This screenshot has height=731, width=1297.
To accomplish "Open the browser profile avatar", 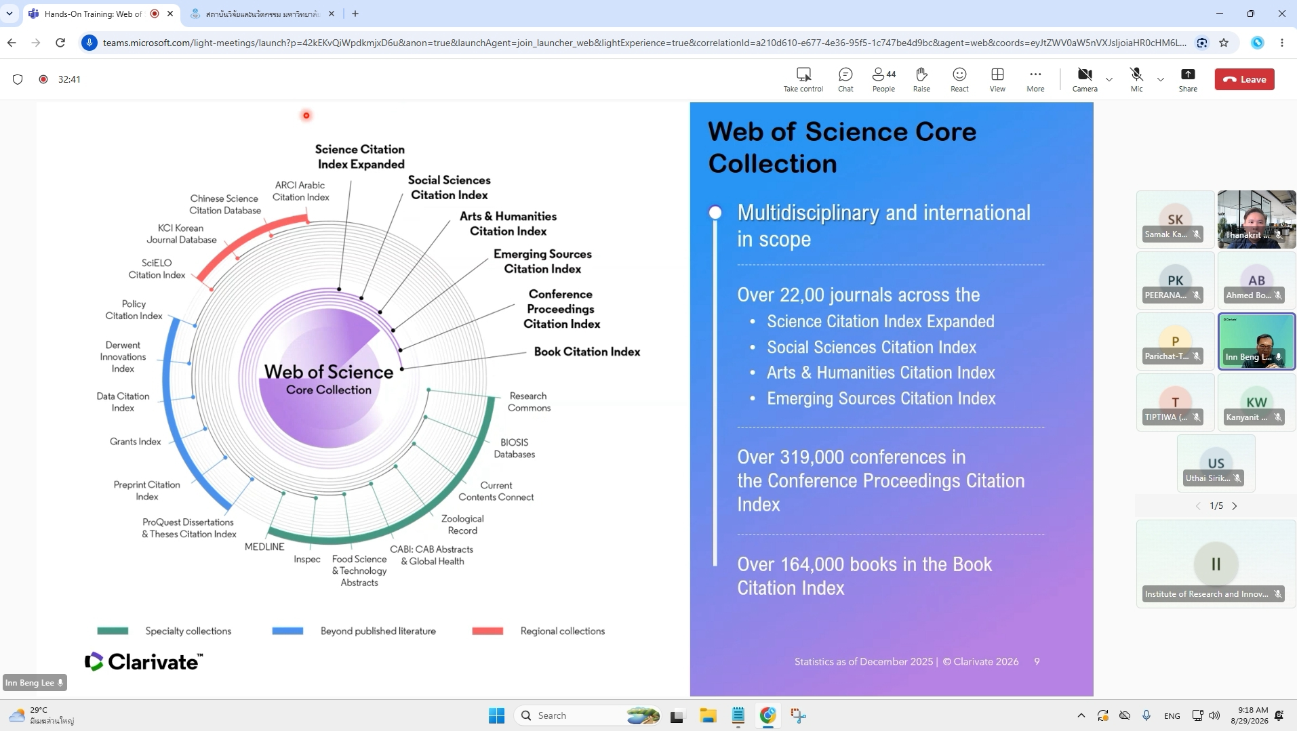I will coord(1258,43).
